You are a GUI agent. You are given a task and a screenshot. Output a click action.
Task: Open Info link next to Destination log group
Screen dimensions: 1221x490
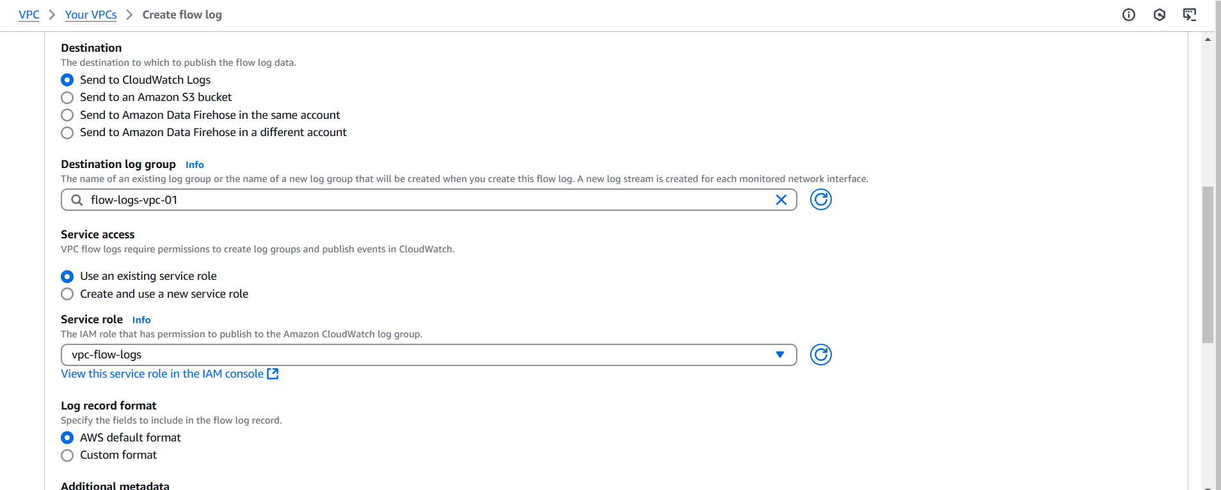[195, 165]
